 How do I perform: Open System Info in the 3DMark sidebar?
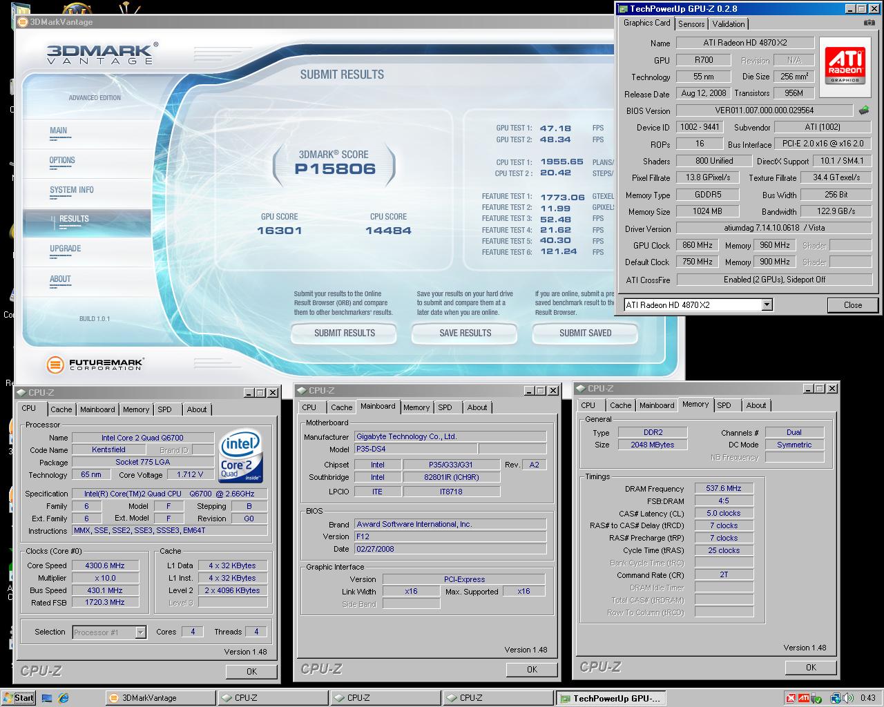tap(72, 190)
